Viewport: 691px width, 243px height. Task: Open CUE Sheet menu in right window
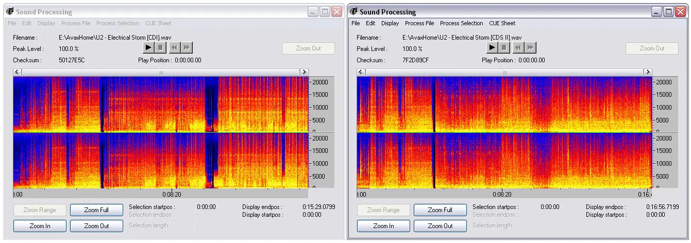(502, 23)
